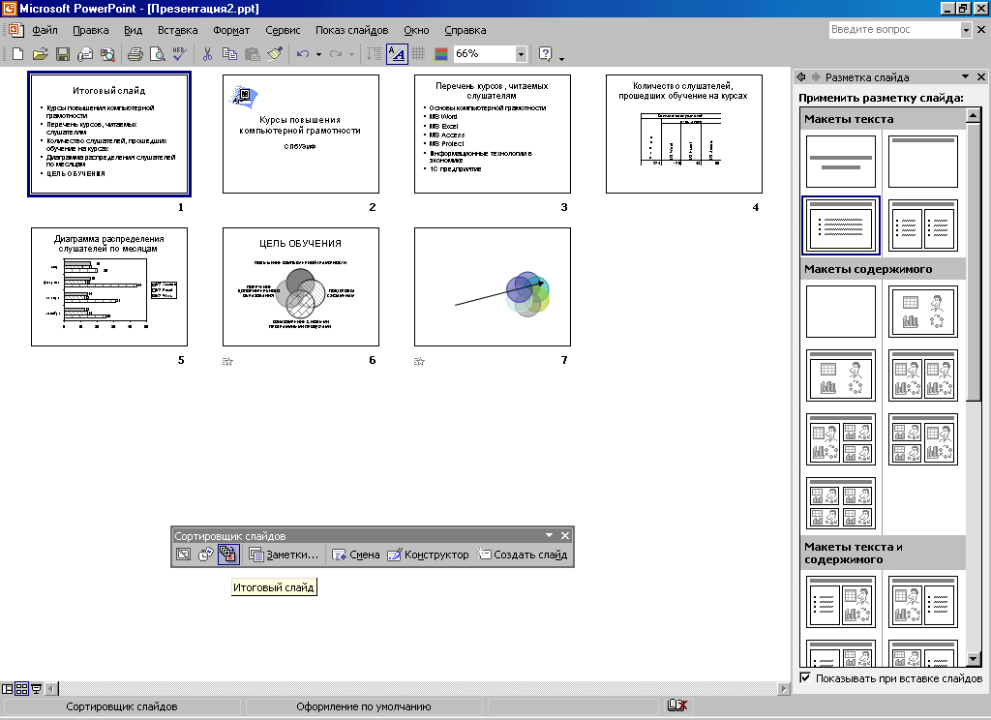Click the spelling status icon in status bar

(x=676, y=705)
